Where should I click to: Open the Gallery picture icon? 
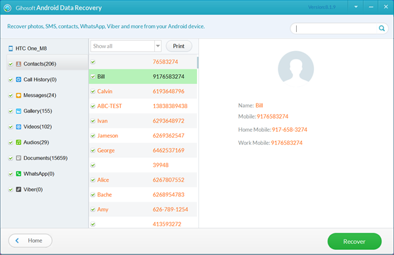pos(18,111)
